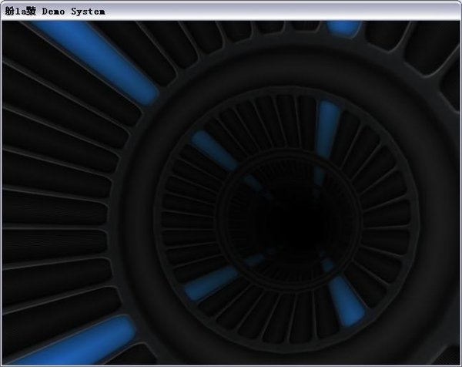
Task: Click the small blue light at the top edge
Action: tap(343, 28)
